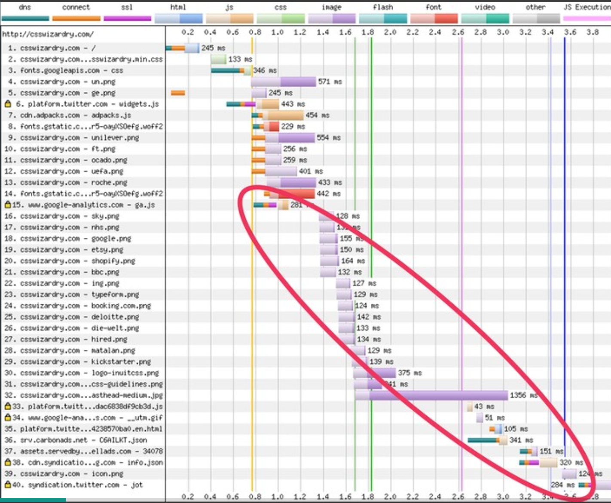Click the 375 ms logo-inuitcss bar
The image size is (611, 503).
[374, 373]
